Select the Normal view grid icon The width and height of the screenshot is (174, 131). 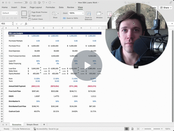24,13
